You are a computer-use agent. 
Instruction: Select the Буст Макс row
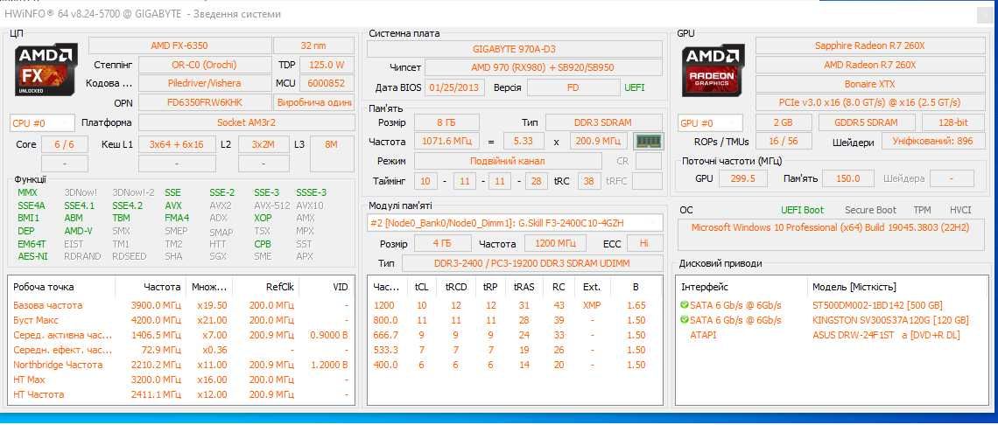[x=182, y=320]
